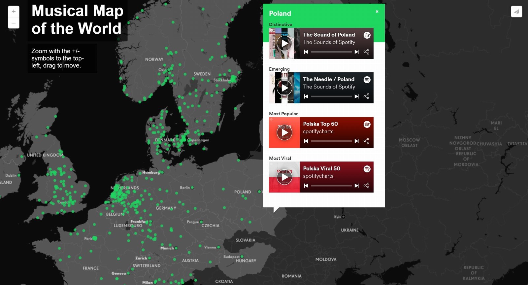
Task: Skip to previous track in Polska Viral 50
Action: click(x=306, y=186)
